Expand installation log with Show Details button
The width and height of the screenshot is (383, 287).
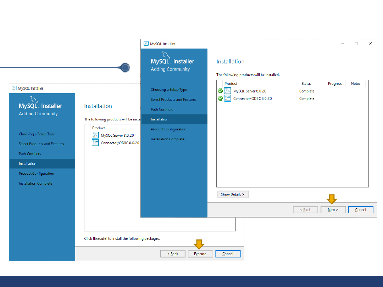[x=233, y=195]
